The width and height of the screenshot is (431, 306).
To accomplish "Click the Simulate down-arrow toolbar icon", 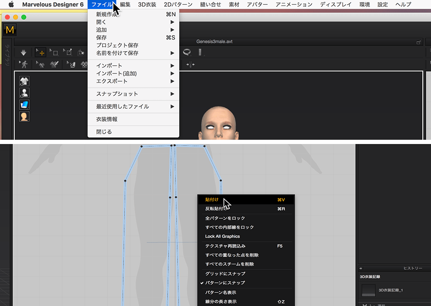I will tap(23, 52).
